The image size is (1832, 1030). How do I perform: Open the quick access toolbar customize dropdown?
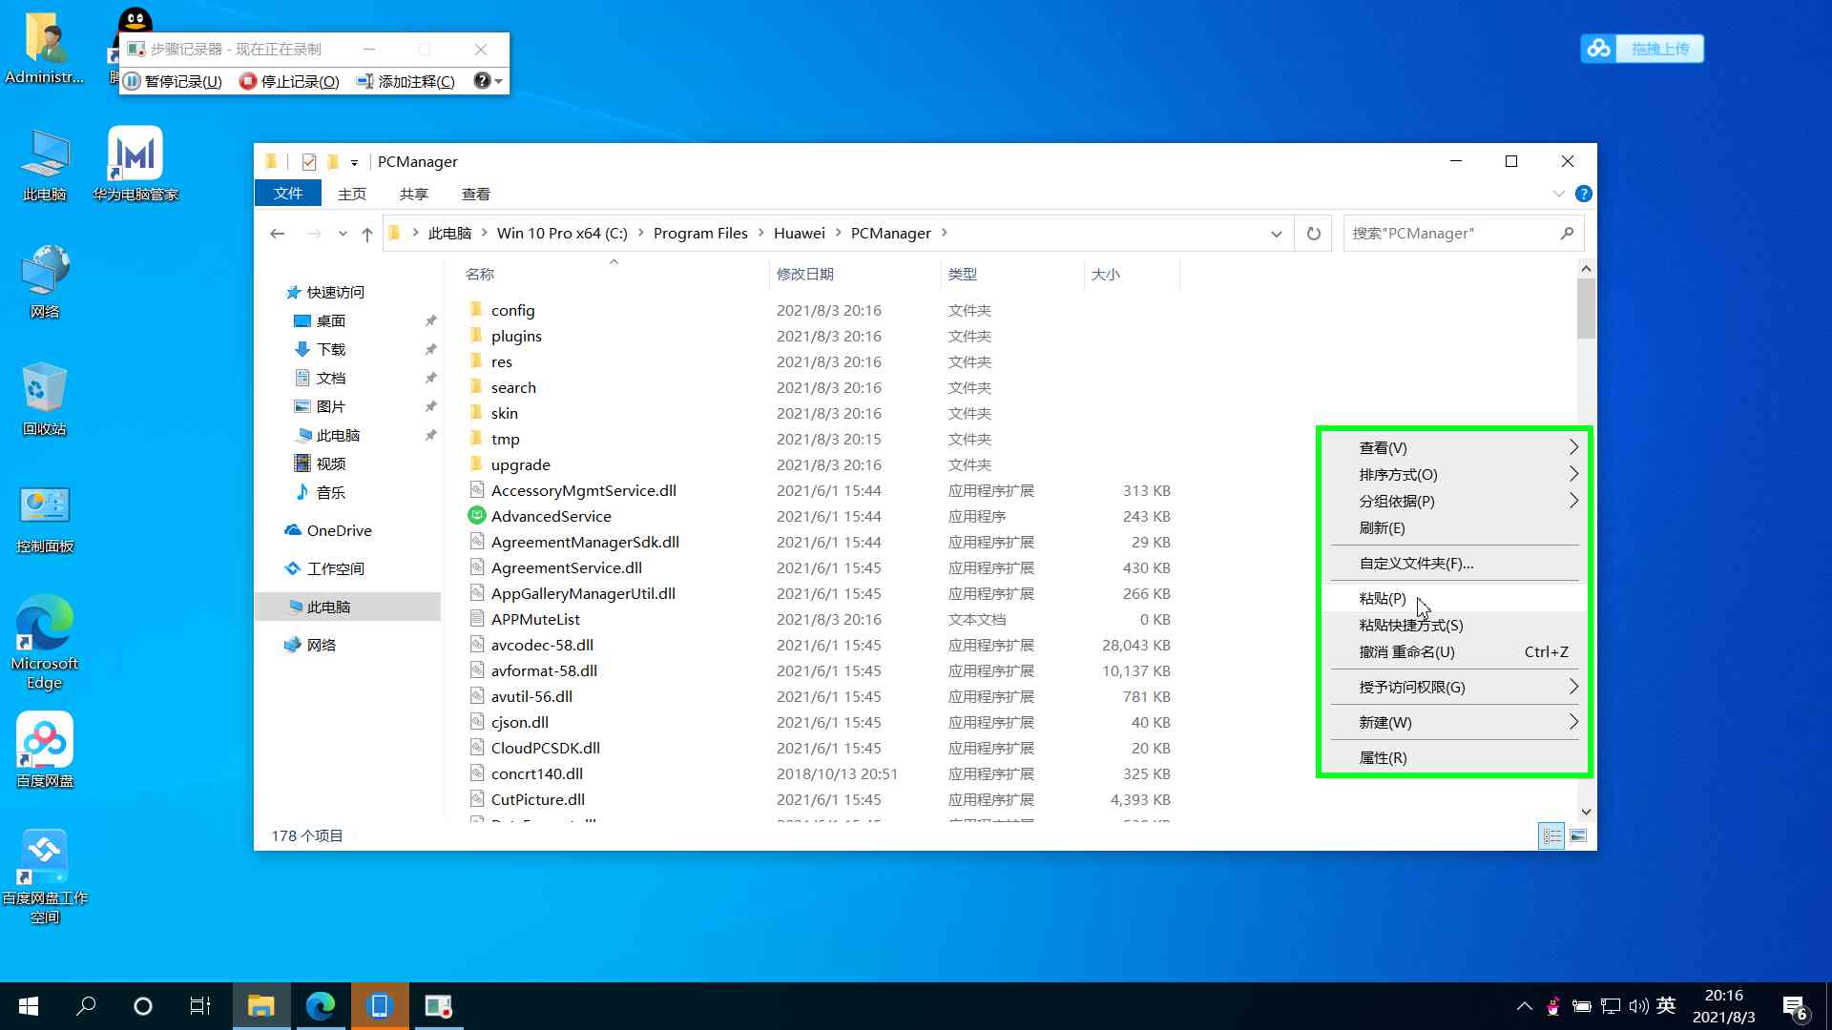click(x=354, y=162)
